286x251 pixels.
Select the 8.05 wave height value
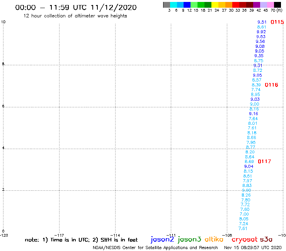244,219
